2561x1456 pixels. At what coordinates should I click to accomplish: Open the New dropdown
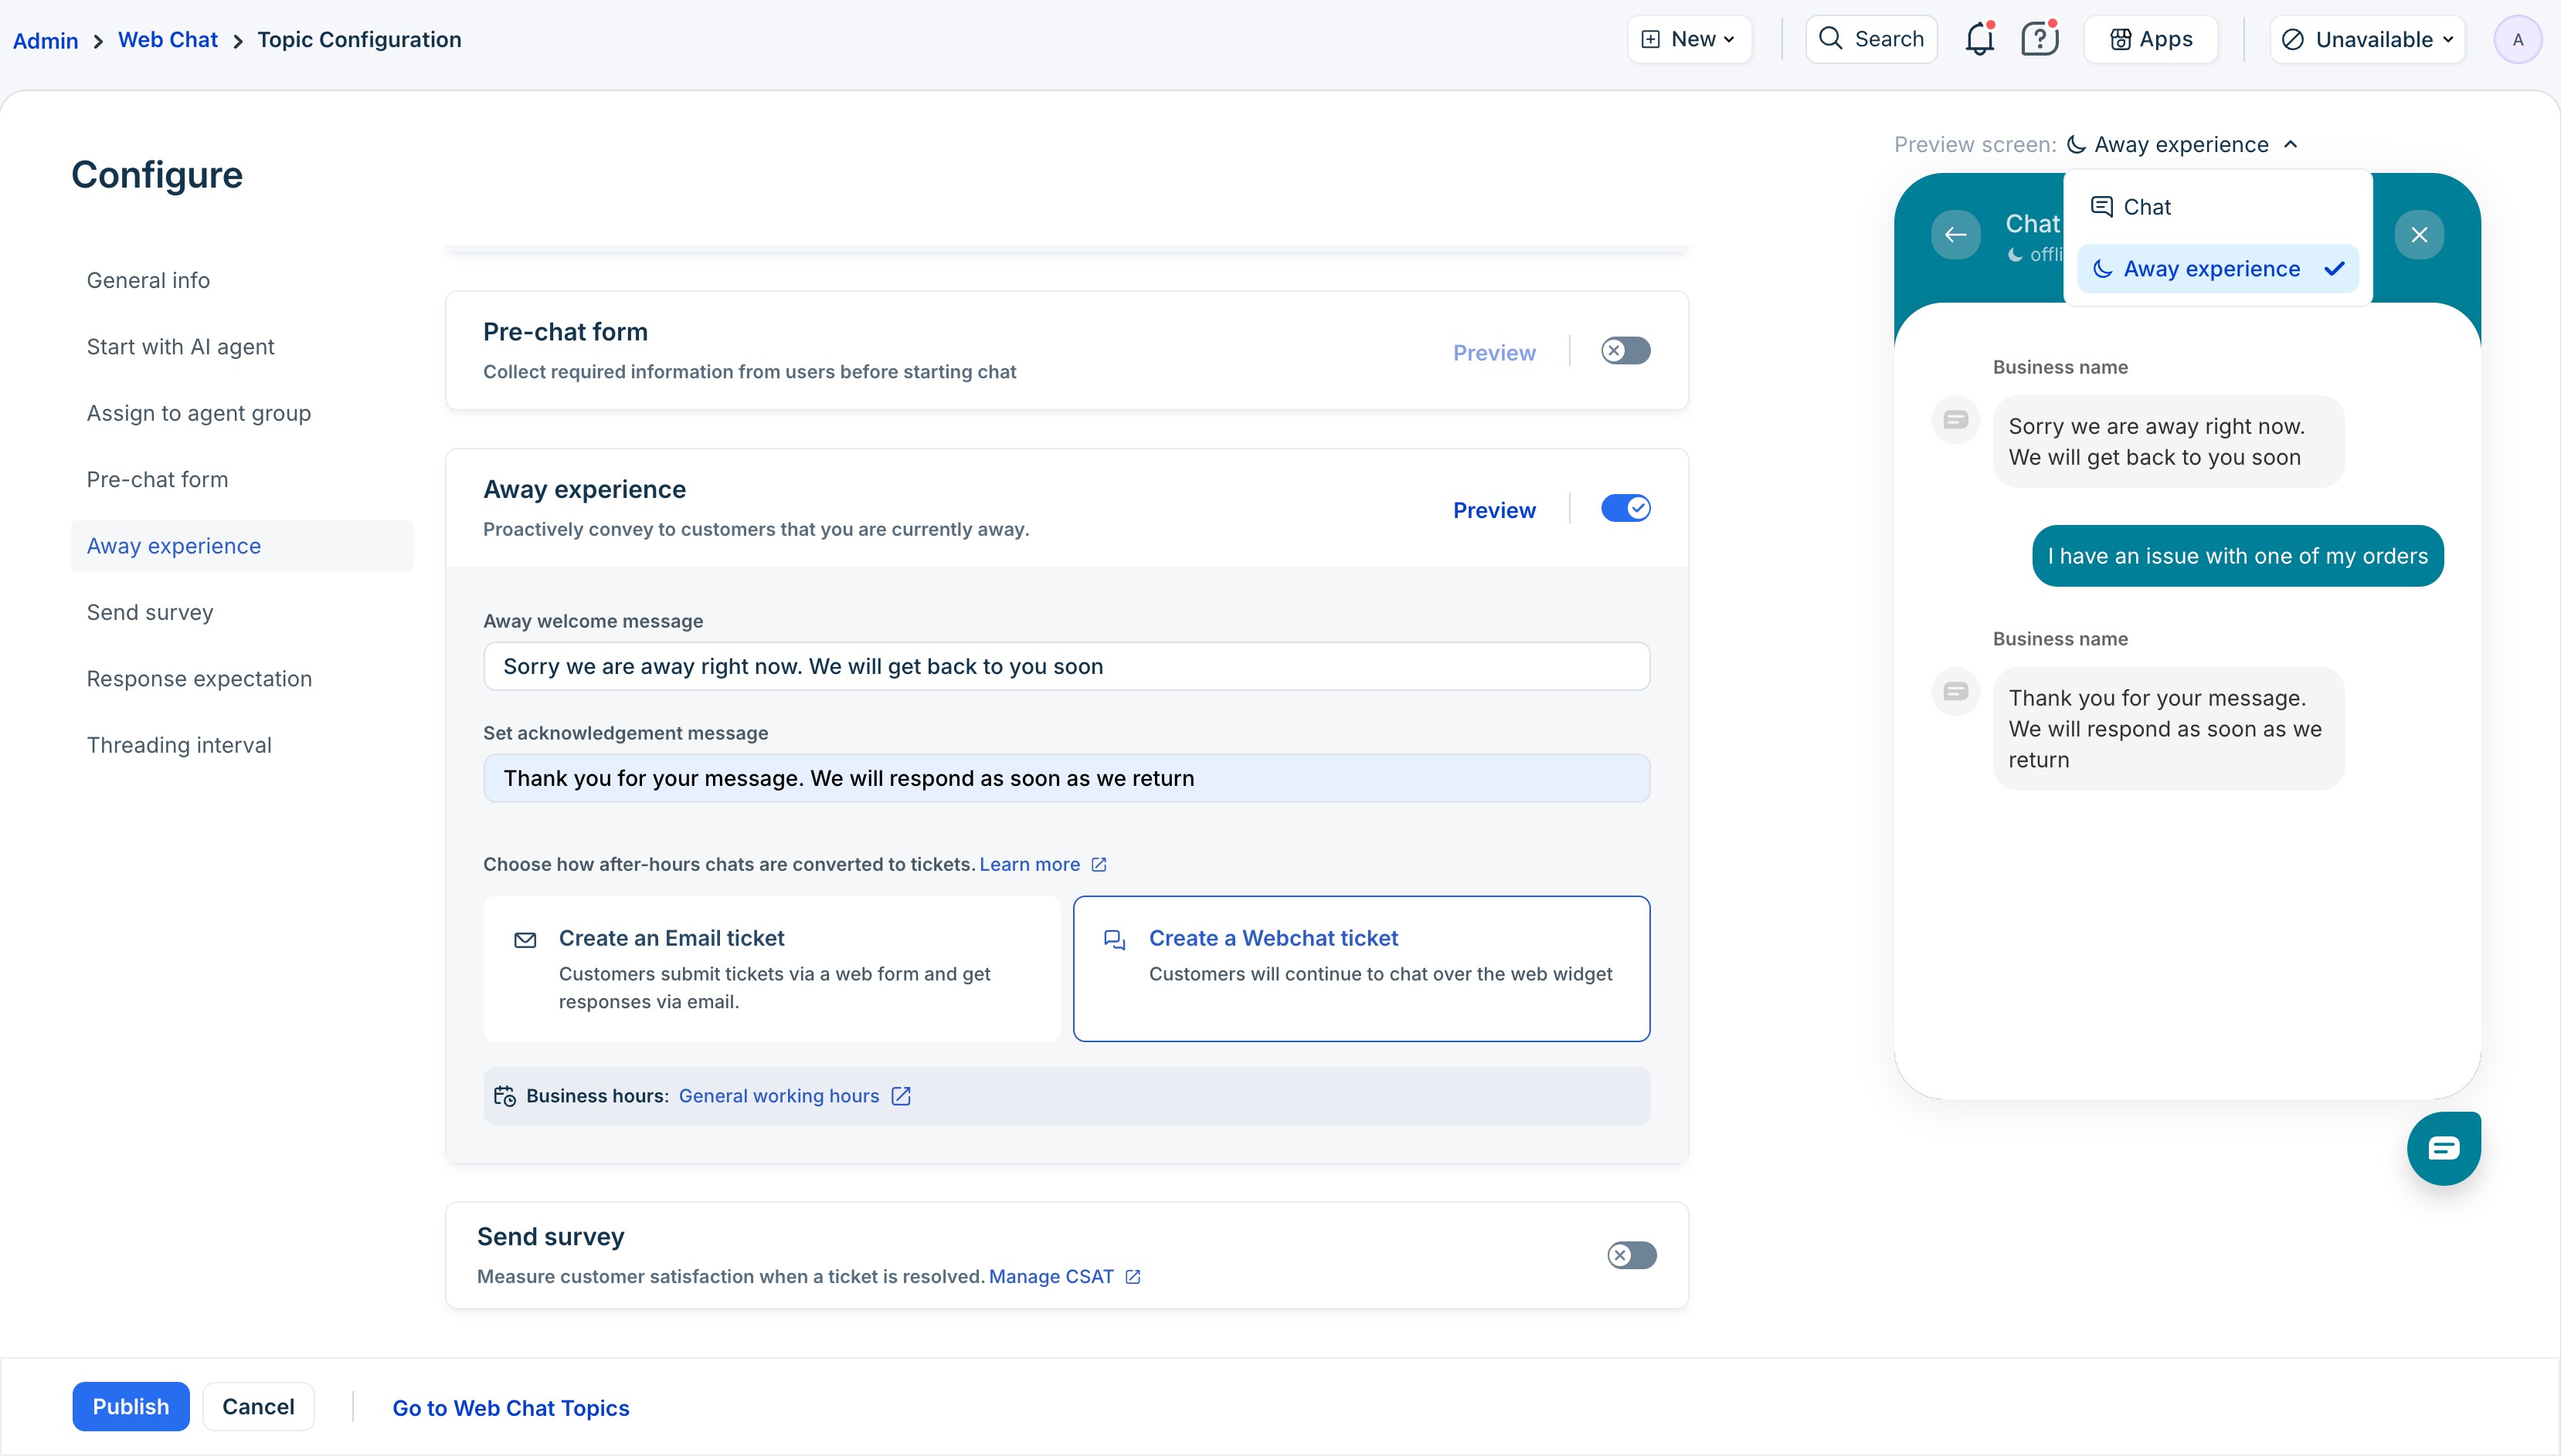click(1689, 40)
